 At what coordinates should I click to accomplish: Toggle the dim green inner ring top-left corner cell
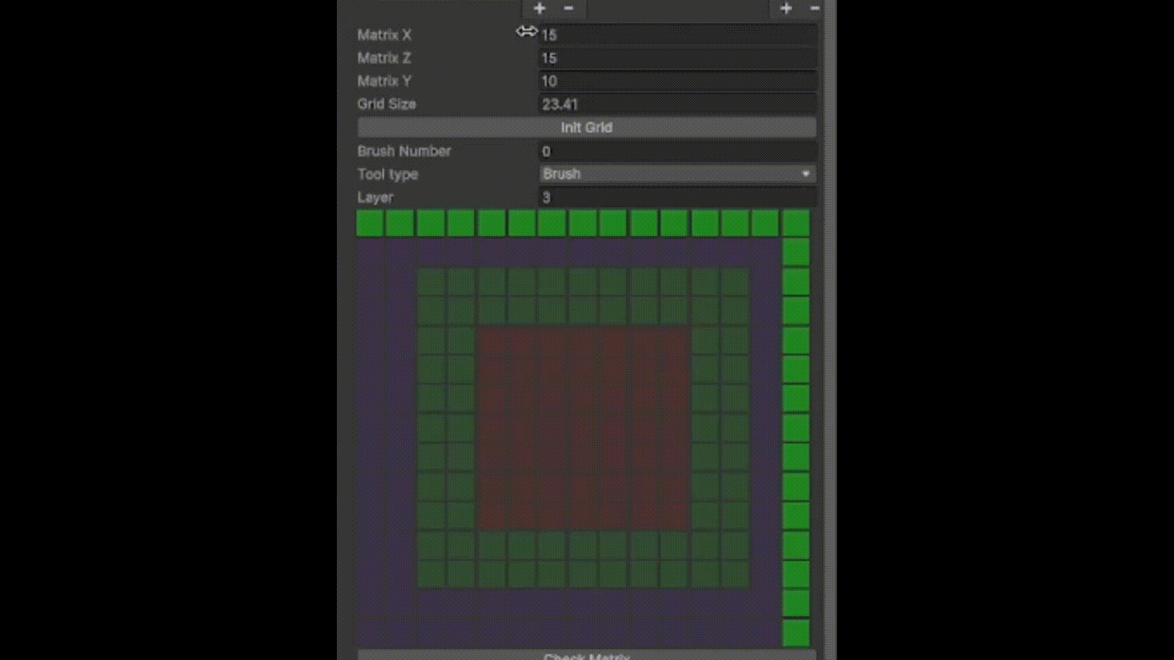[x=431, y=282]
